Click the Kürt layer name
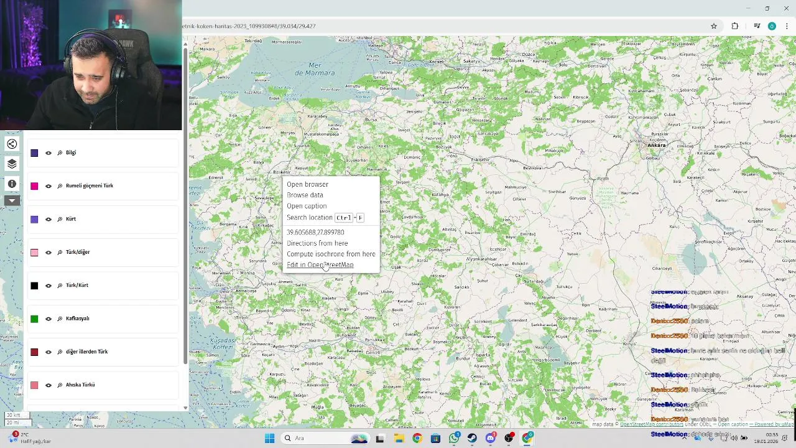796x448 pixels. [71, 219]
